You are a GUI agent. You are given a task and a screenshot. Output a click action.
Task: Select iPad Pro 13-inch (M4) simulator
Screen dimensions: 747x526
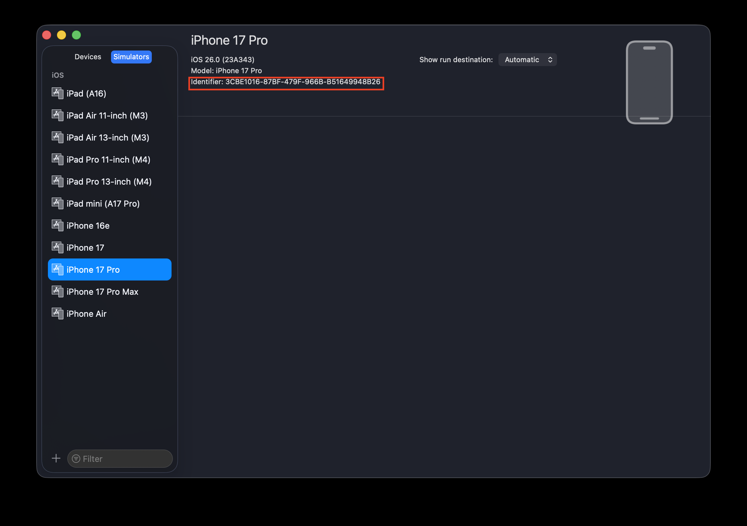[109, 182]
